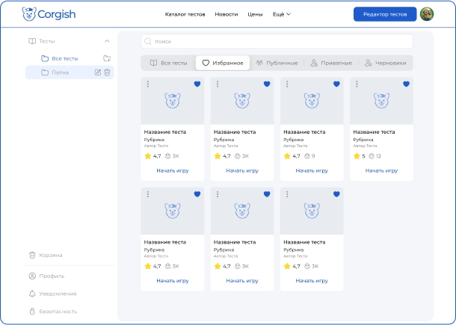The image size is (456, 325).
Task: Open the Новости page
Action: point(227,14)
